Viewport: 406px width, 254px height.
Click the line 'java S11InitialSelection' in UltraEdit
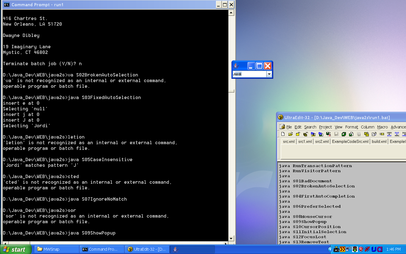tap(312, 232)
